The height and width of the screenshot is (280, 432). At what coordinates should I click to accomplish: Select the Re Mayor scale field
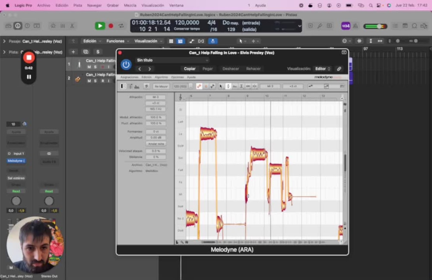tap(161, 86)
